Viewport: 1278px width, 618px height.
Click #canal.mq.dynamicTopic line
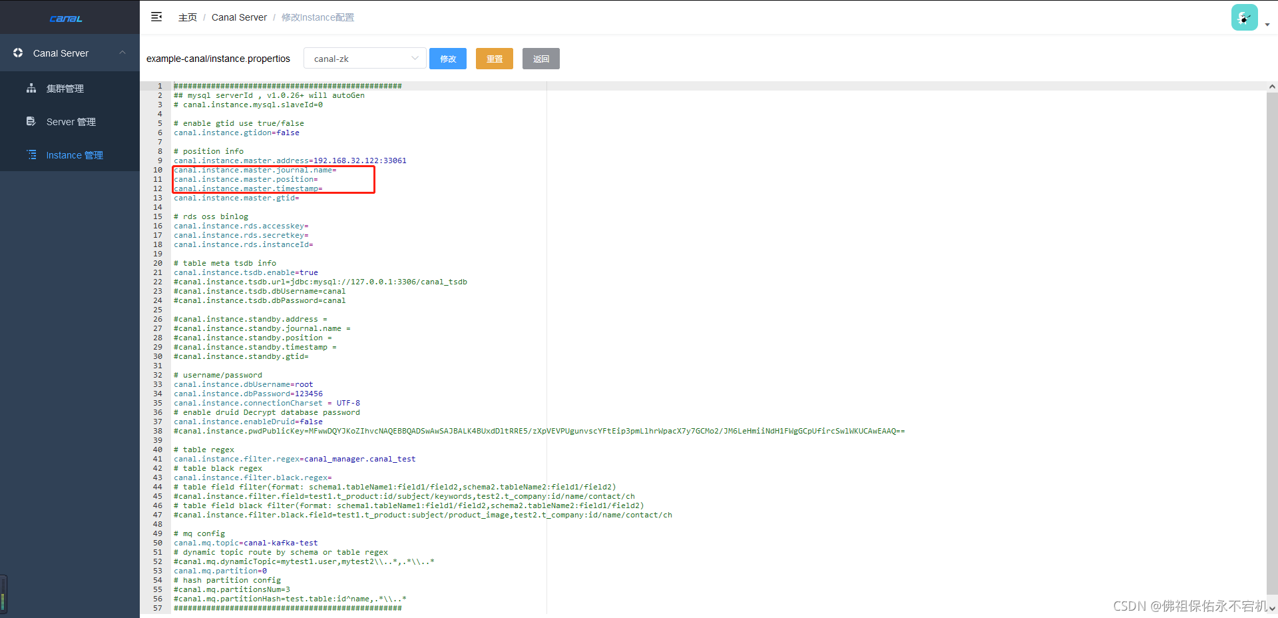pyautogui.click(x=304, y=561)
